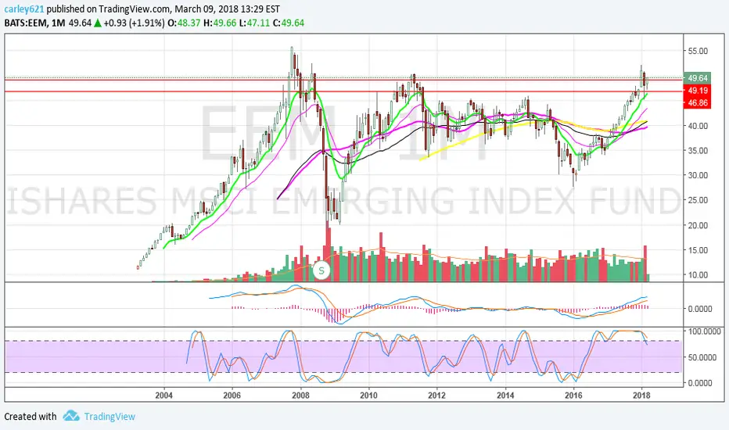Click the 2014 date axis label
Viewport: 729px width, 430px height.
tap(505, 396)
